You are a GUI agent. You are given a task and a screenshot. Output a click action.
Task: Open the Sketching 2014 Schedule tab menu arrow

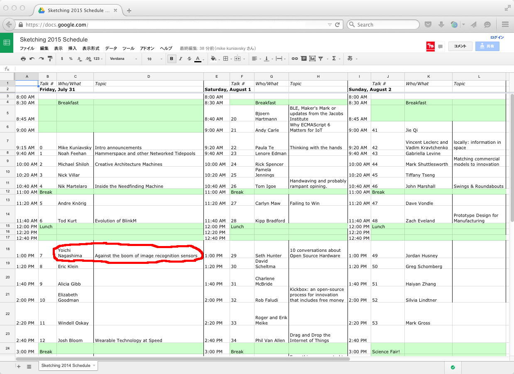(94, 366)
